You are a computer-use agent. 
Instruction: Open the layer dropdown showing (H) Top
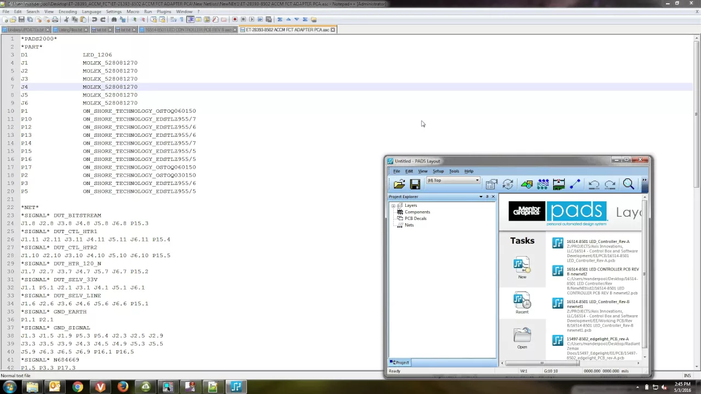pos(453,181)
